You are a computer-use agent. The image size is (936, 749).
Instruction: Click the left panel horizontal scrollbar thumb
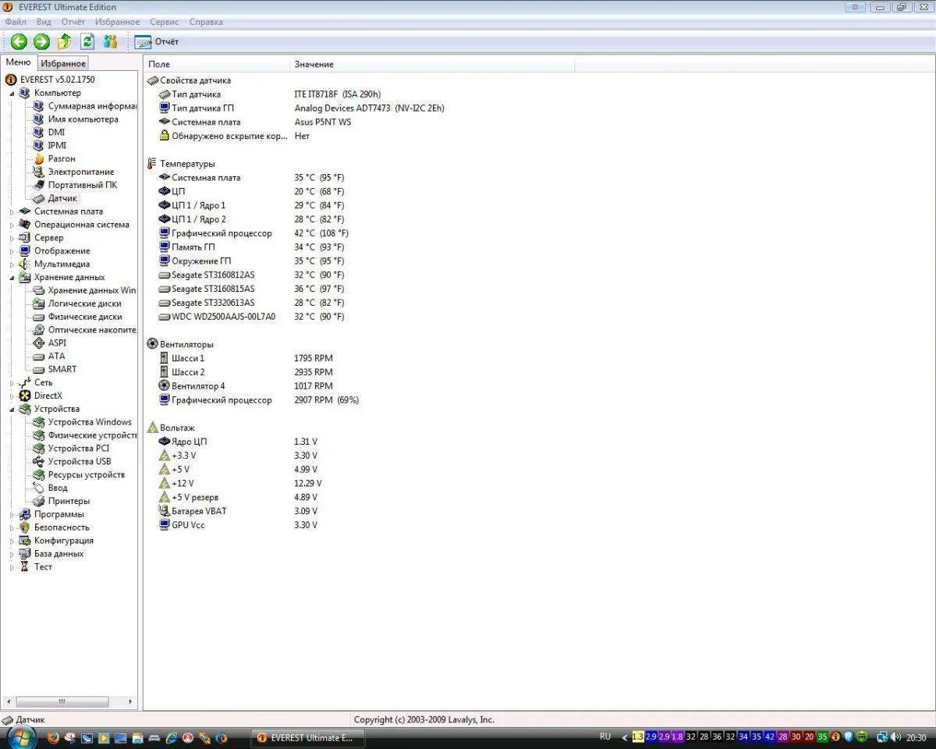point(62,701)
